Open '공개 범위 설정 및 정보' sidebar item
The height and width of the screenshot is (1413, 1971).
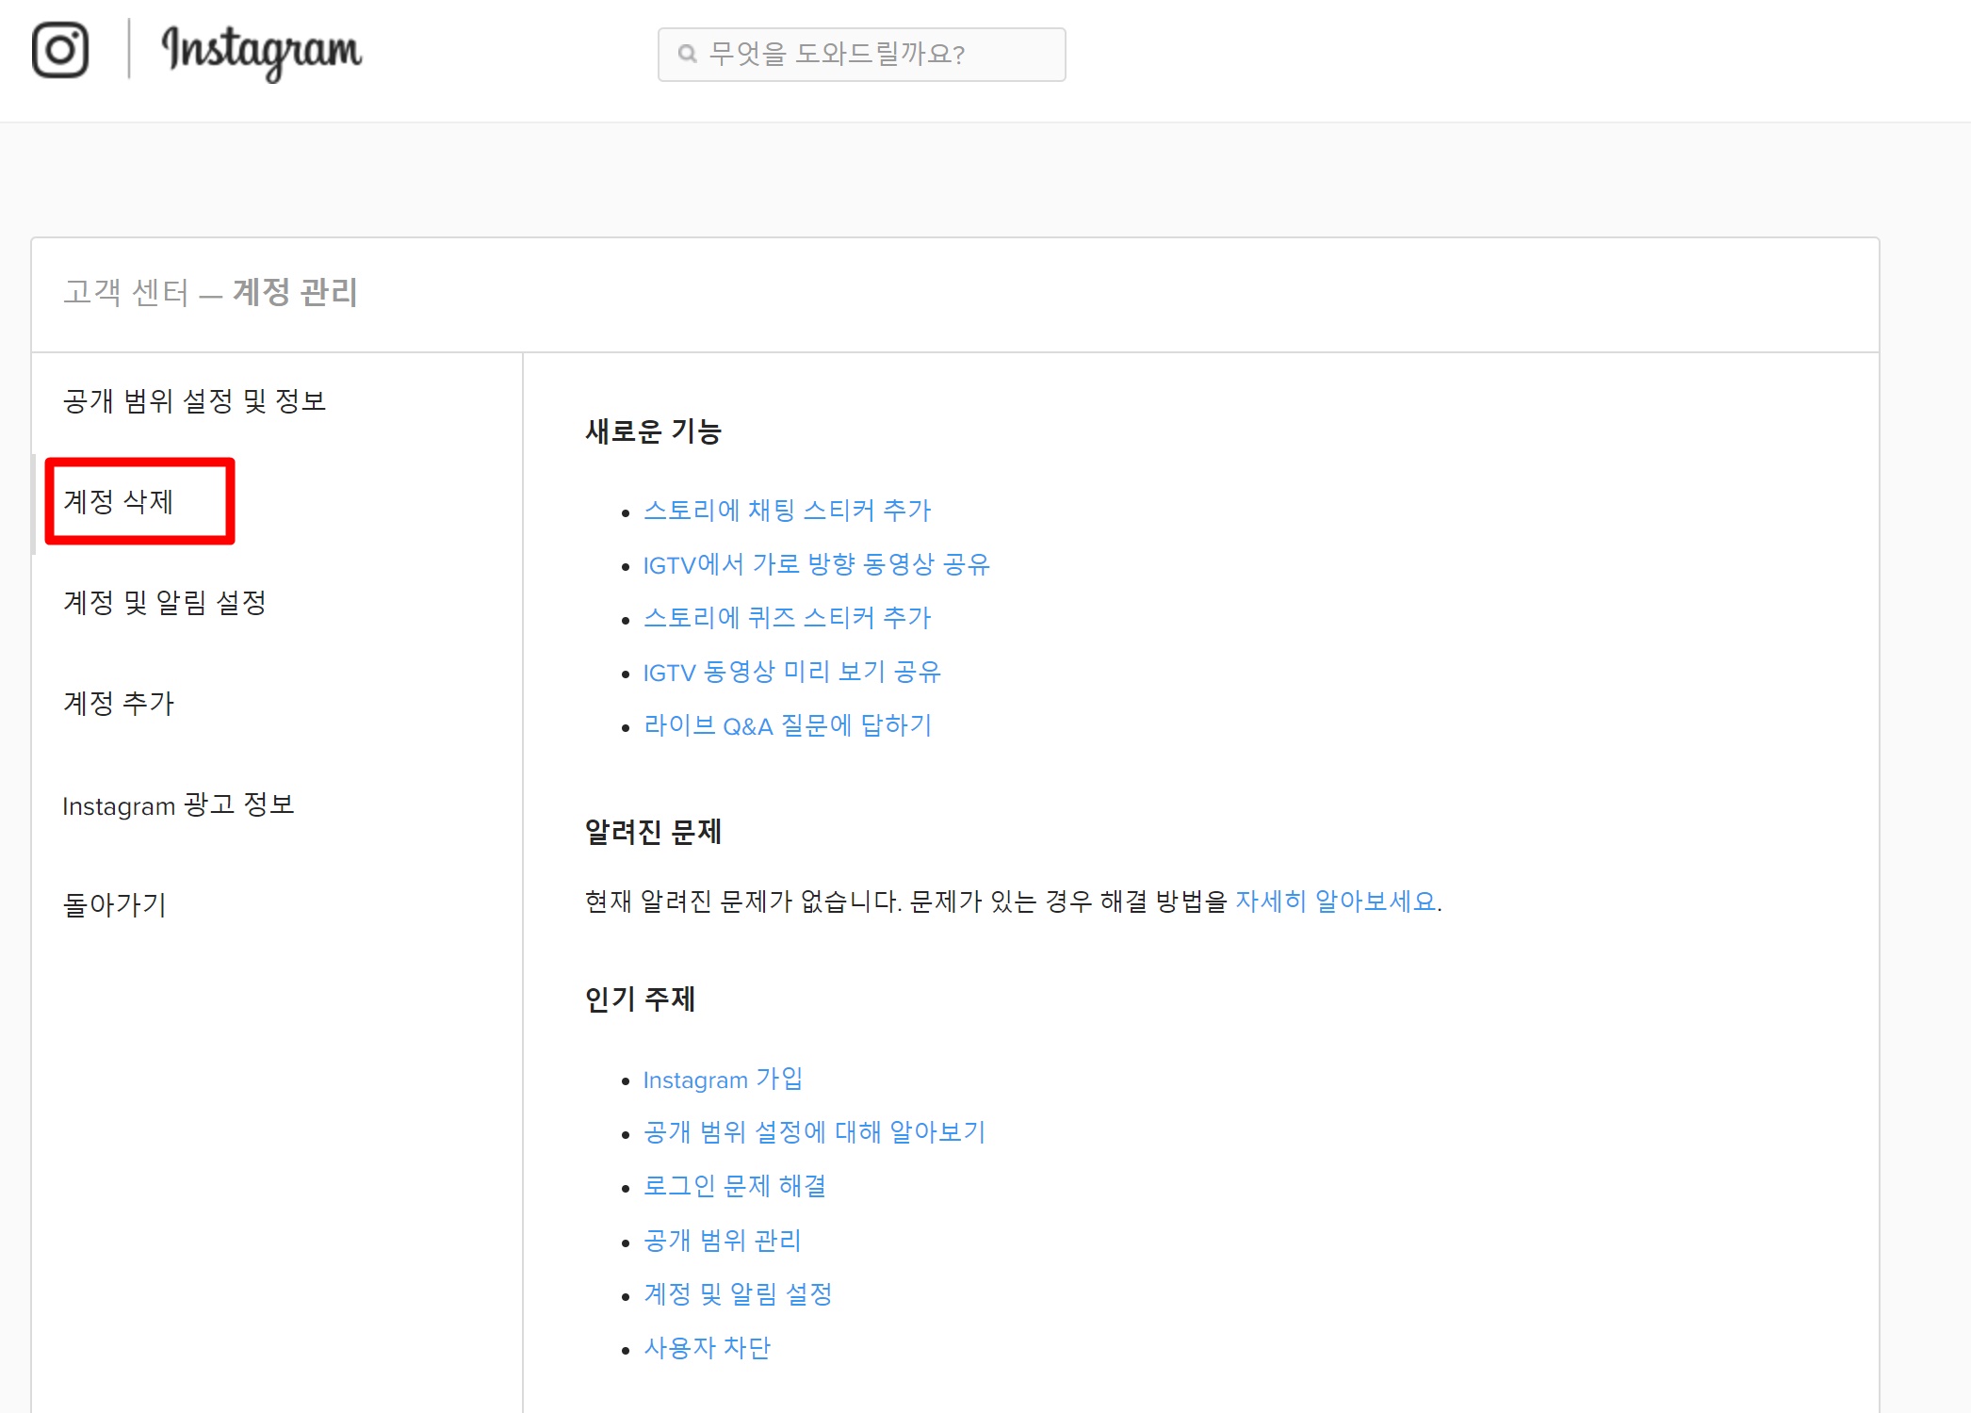194,401
